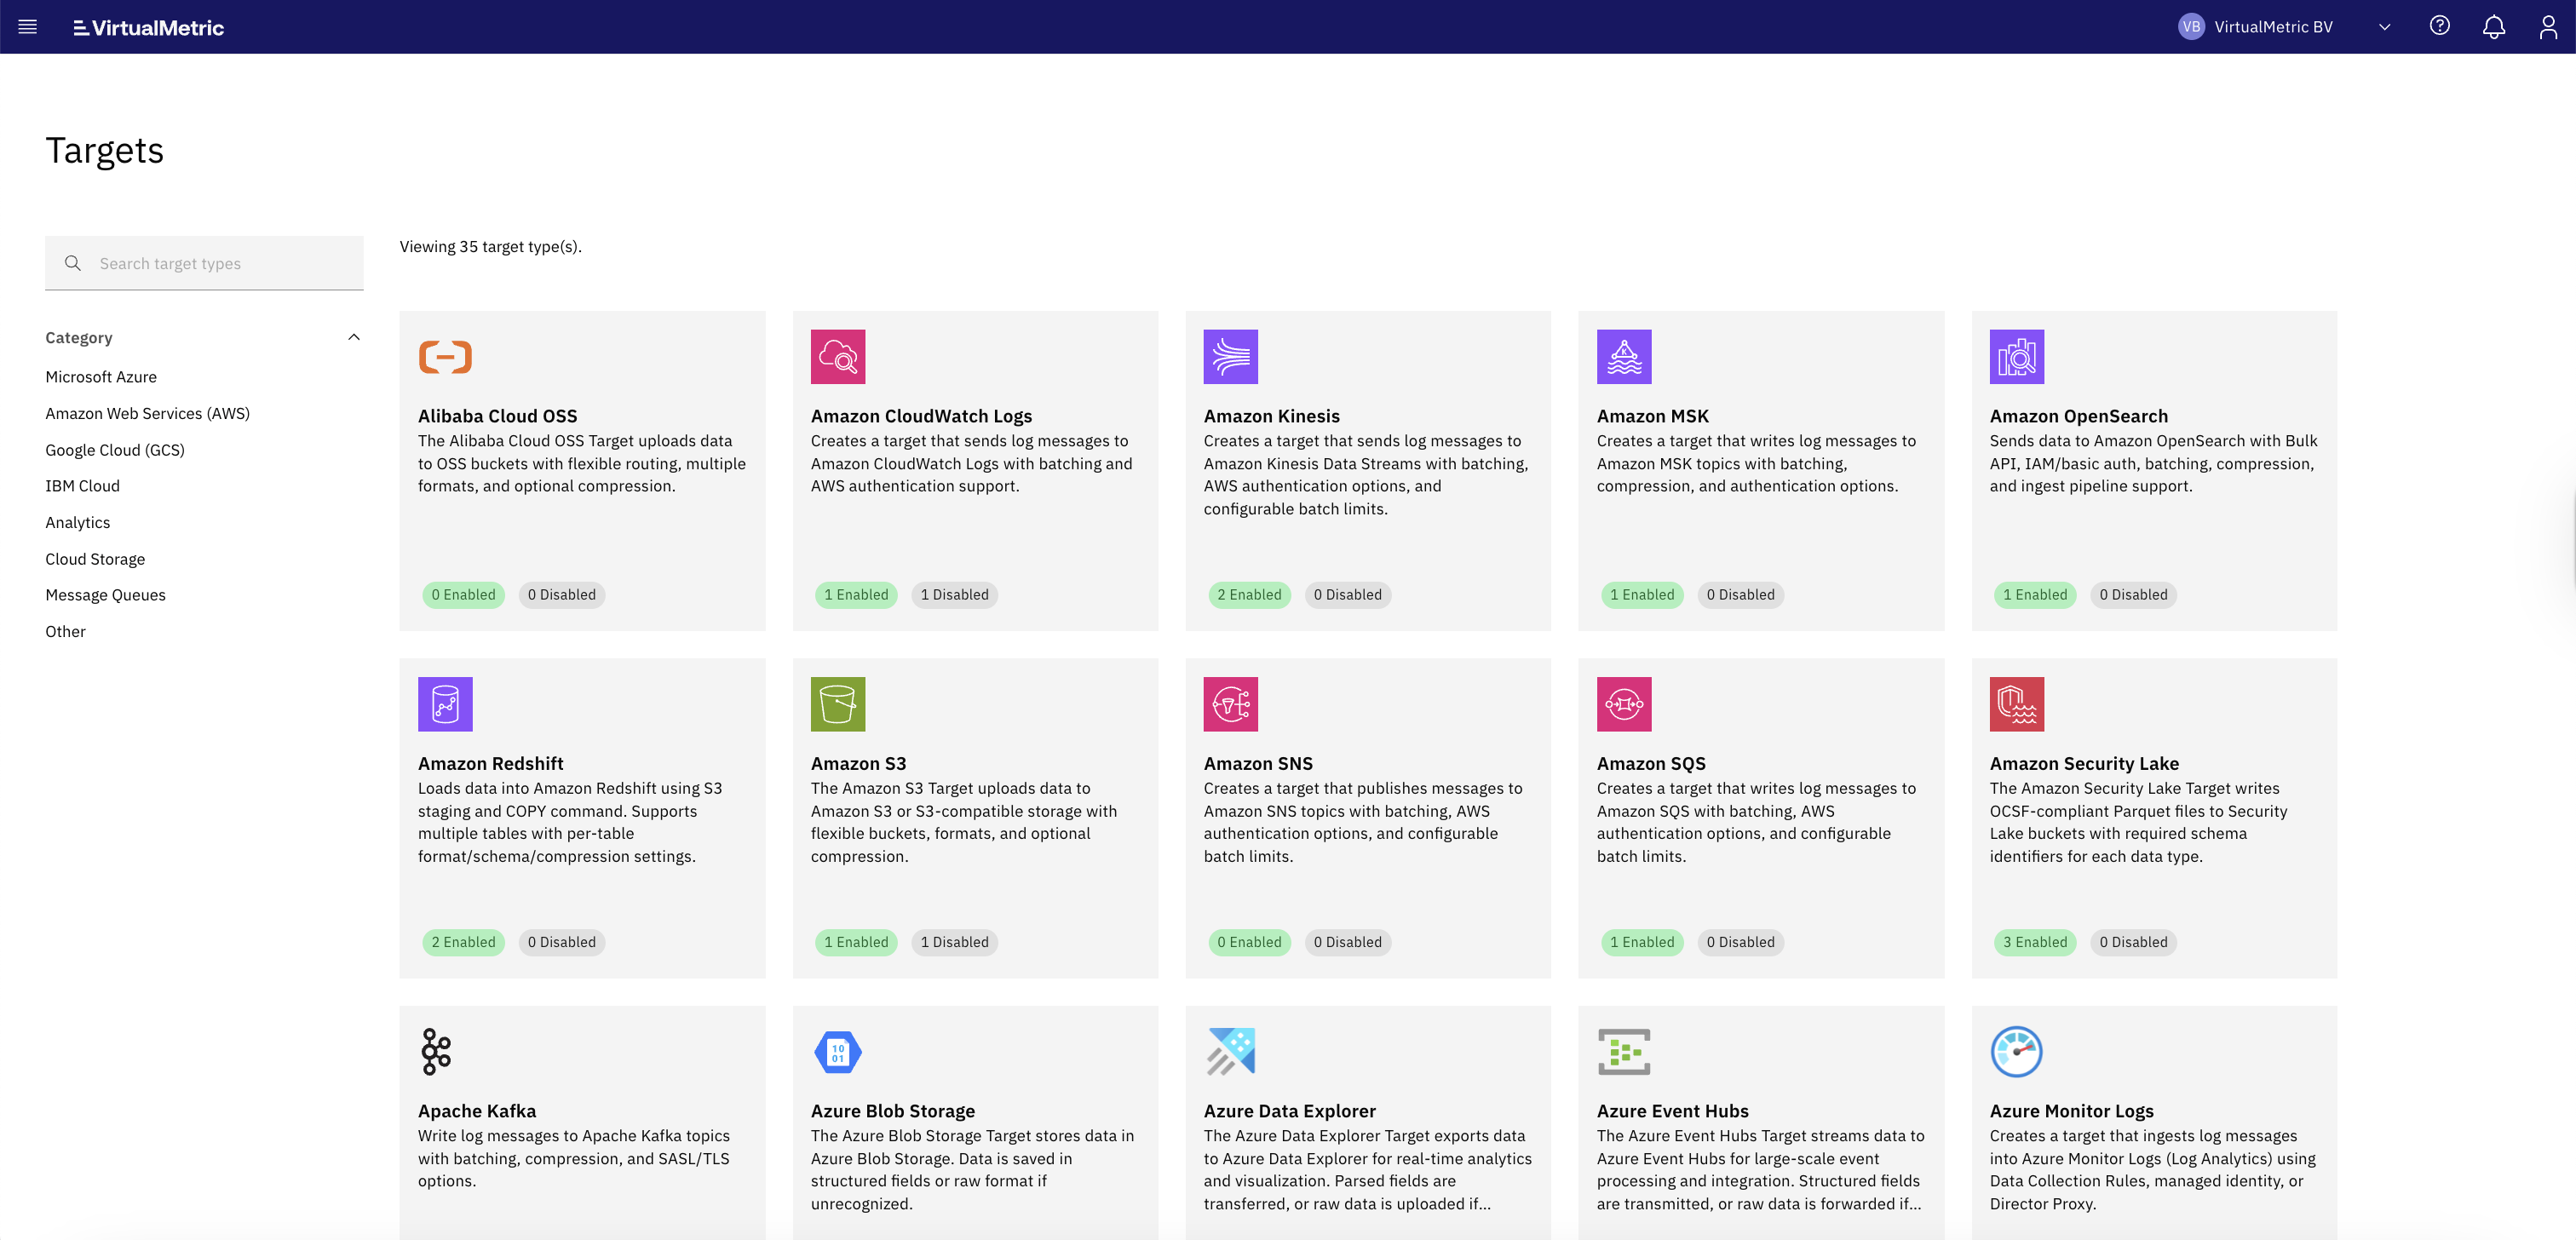Click the Amazon Kinesis target icon

tap(1230, 357)
